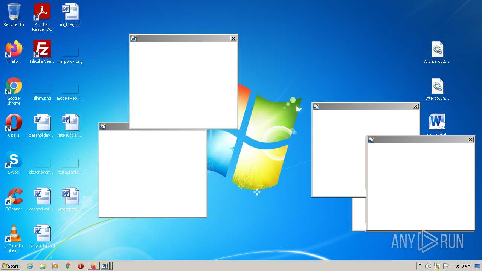
Task: Open the clock showing 9:40 AM
Action: coord(463,266)
